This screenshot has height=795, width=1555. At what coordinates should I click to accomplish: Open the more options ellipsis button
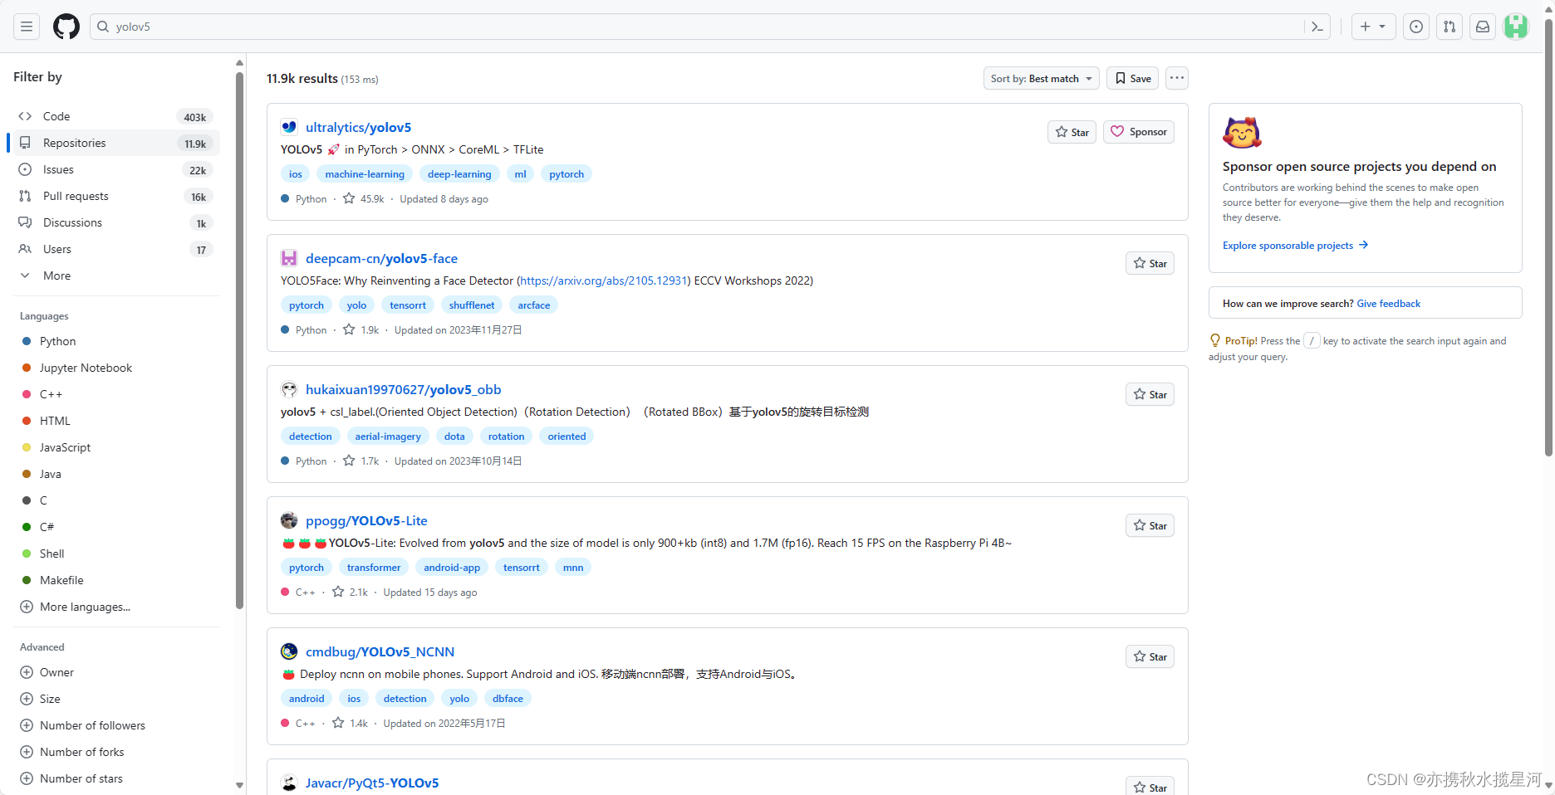[x=1176, y=78]
